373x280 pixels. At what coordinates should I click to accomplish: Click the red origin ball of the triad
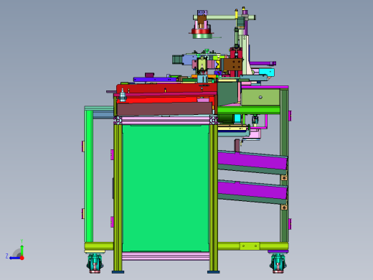22,258
